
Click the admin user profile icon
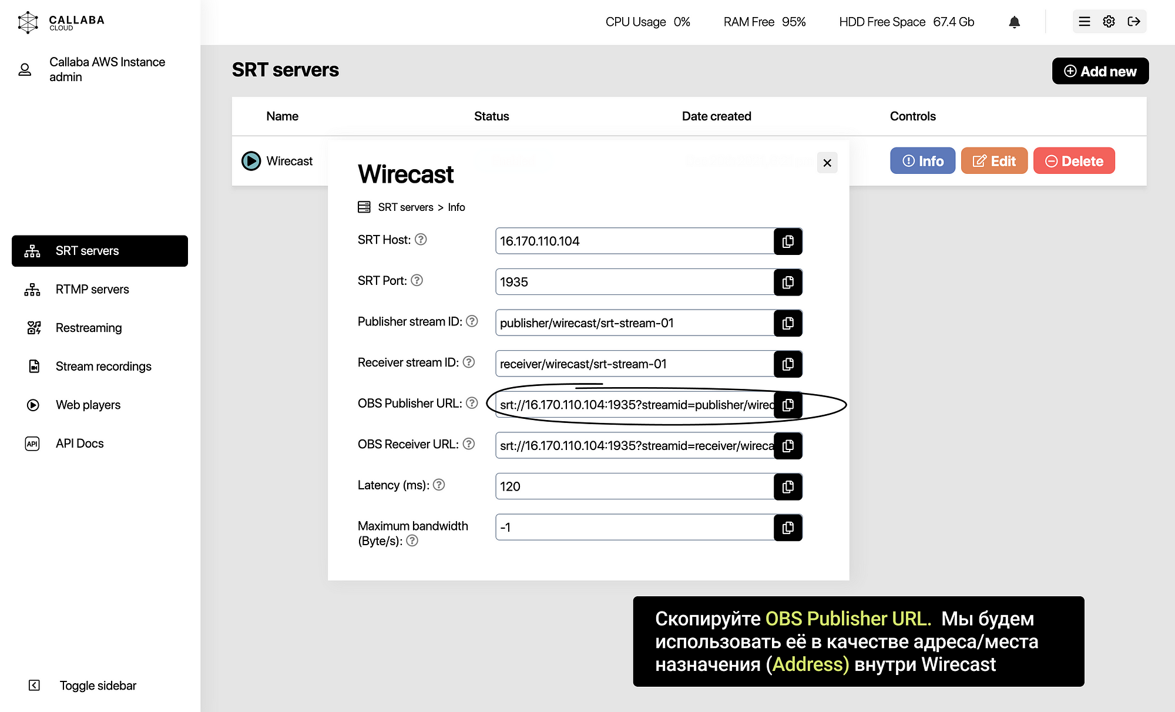pos(25,70)
